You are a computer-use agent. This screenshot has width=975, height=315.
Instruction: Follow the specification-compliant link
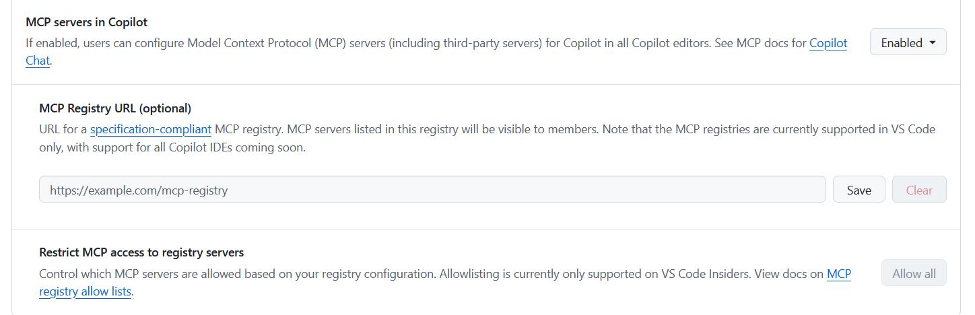click(151, 129)
